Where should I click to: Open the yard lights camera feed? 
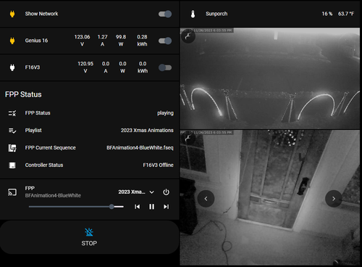click(x=270, y=78)
